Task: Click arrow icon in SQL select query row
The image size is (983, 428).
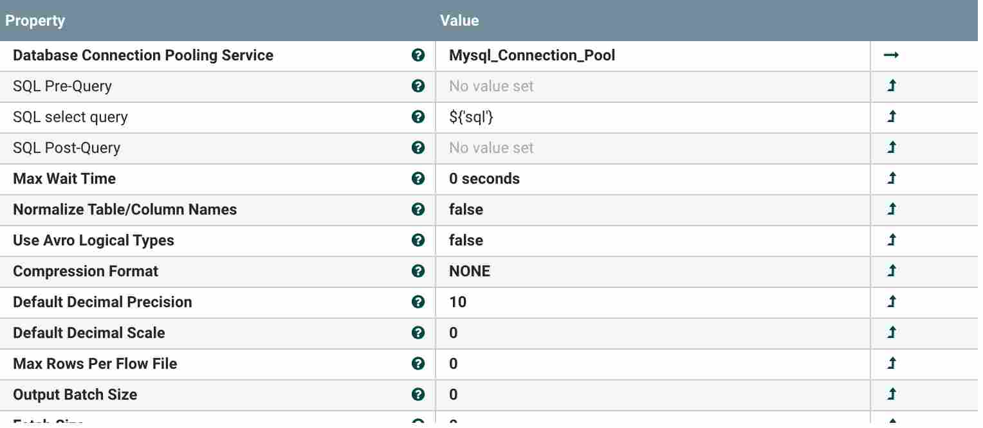Action: 892,117
